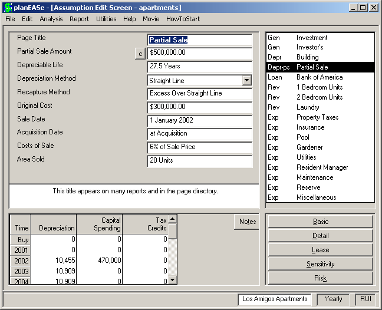The image size is (382, 310).
Task: Choose the 2 Bedroom Units revenue item
Action: pyautogui.click(x=320, y=97)
